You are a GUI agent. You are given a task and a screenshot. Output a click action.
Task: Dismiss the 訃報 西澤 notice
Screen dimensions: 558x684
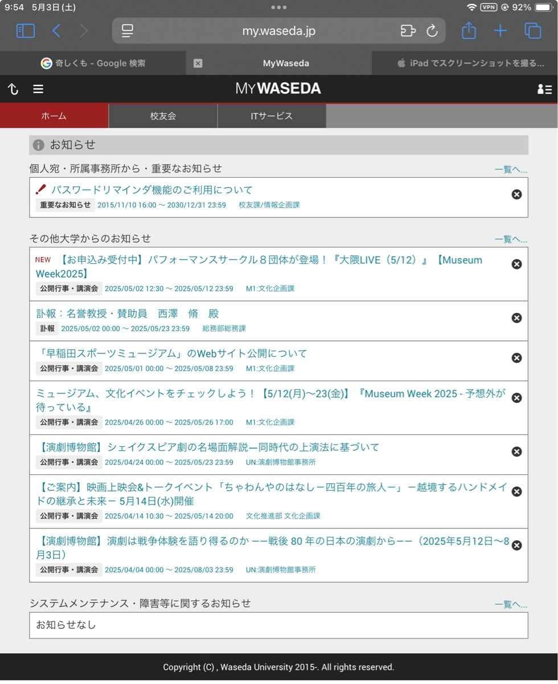point(516,318)
